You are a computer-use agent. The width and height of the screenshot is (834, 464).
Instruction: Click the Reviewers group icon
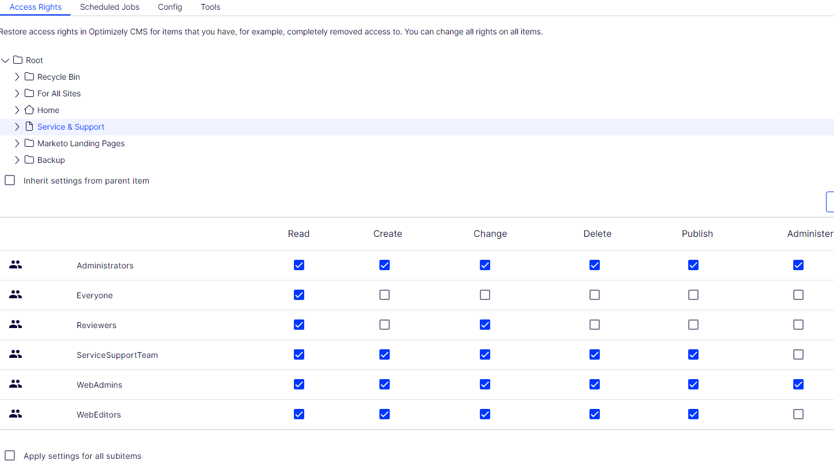15,325
